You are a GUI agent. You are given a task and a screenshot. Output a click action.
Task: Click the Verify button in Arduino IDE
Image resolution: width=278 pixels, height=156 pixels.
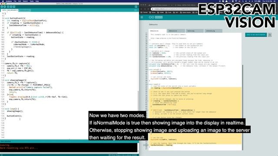point(2,7)
